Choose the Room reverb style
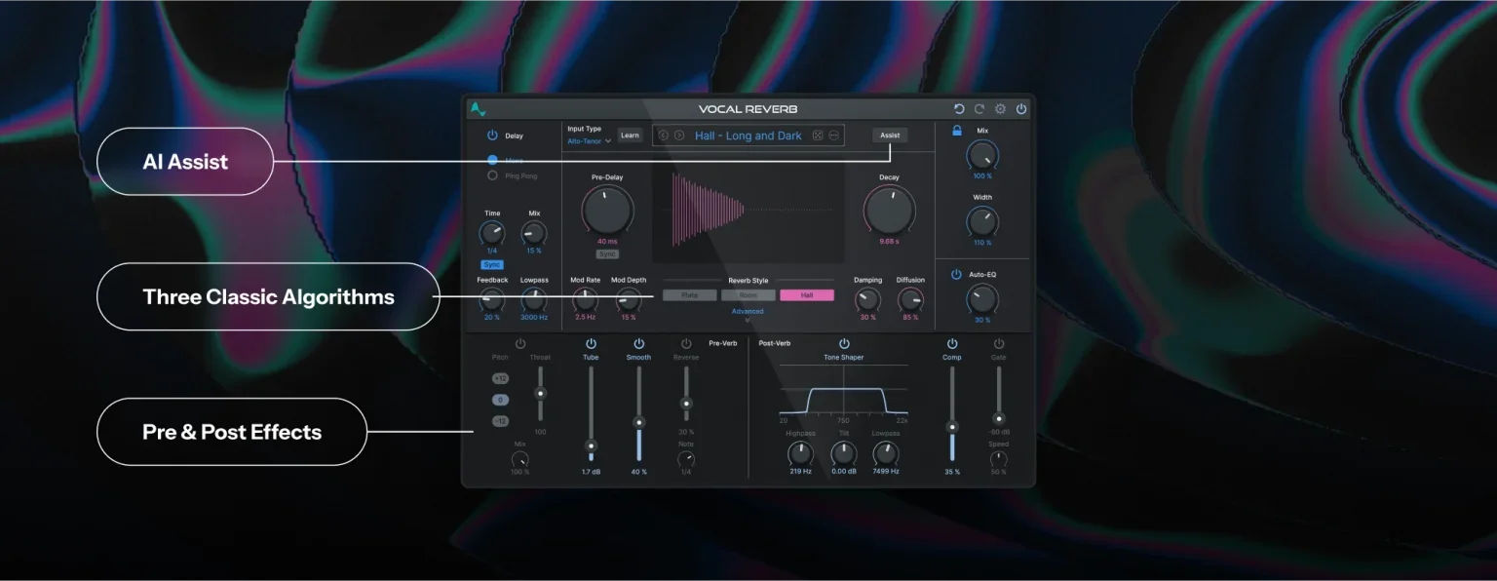 [748, 294]
